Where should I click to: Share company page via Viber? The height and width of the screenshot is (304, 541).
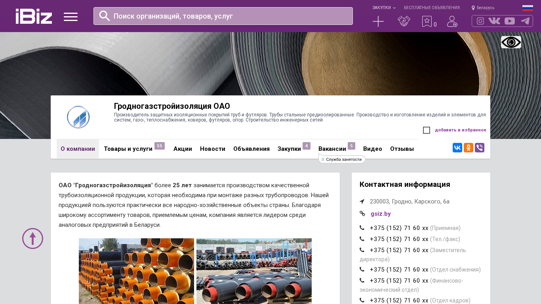pos(480,148)
